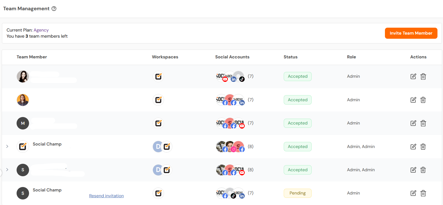Viewport: 443px width, 205px height.
Task: Edit the member with orange-background avatar
Action: click(413, 100)
